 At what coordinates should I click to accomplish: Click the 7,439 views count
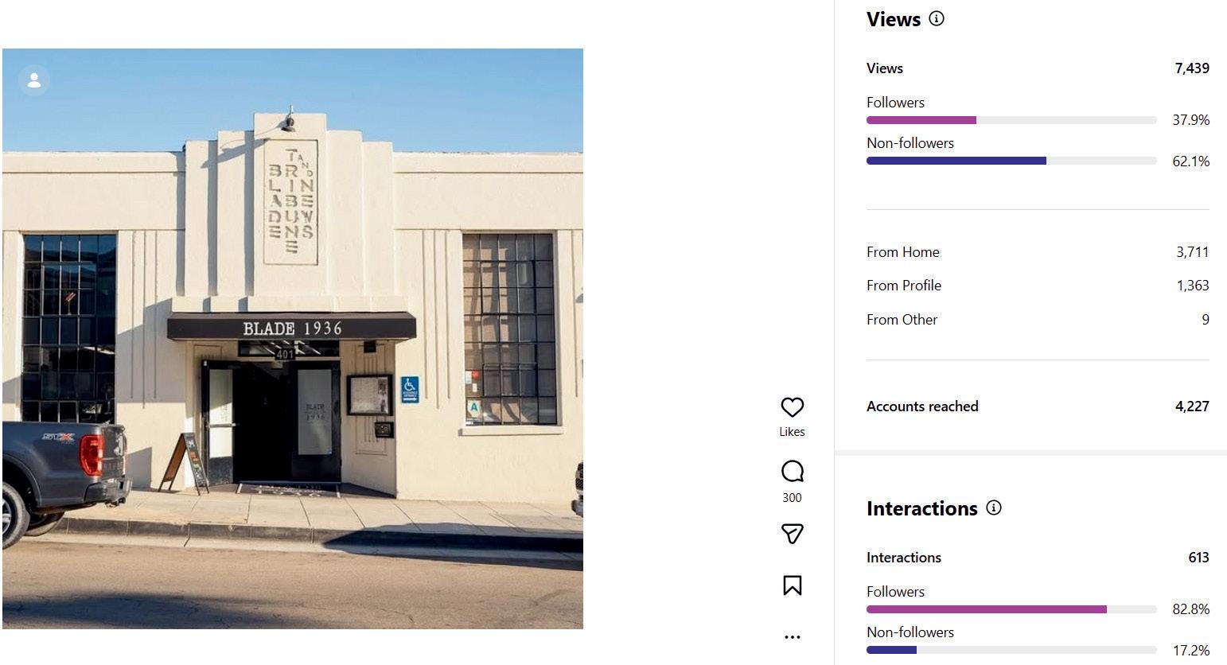[1192, 68]
